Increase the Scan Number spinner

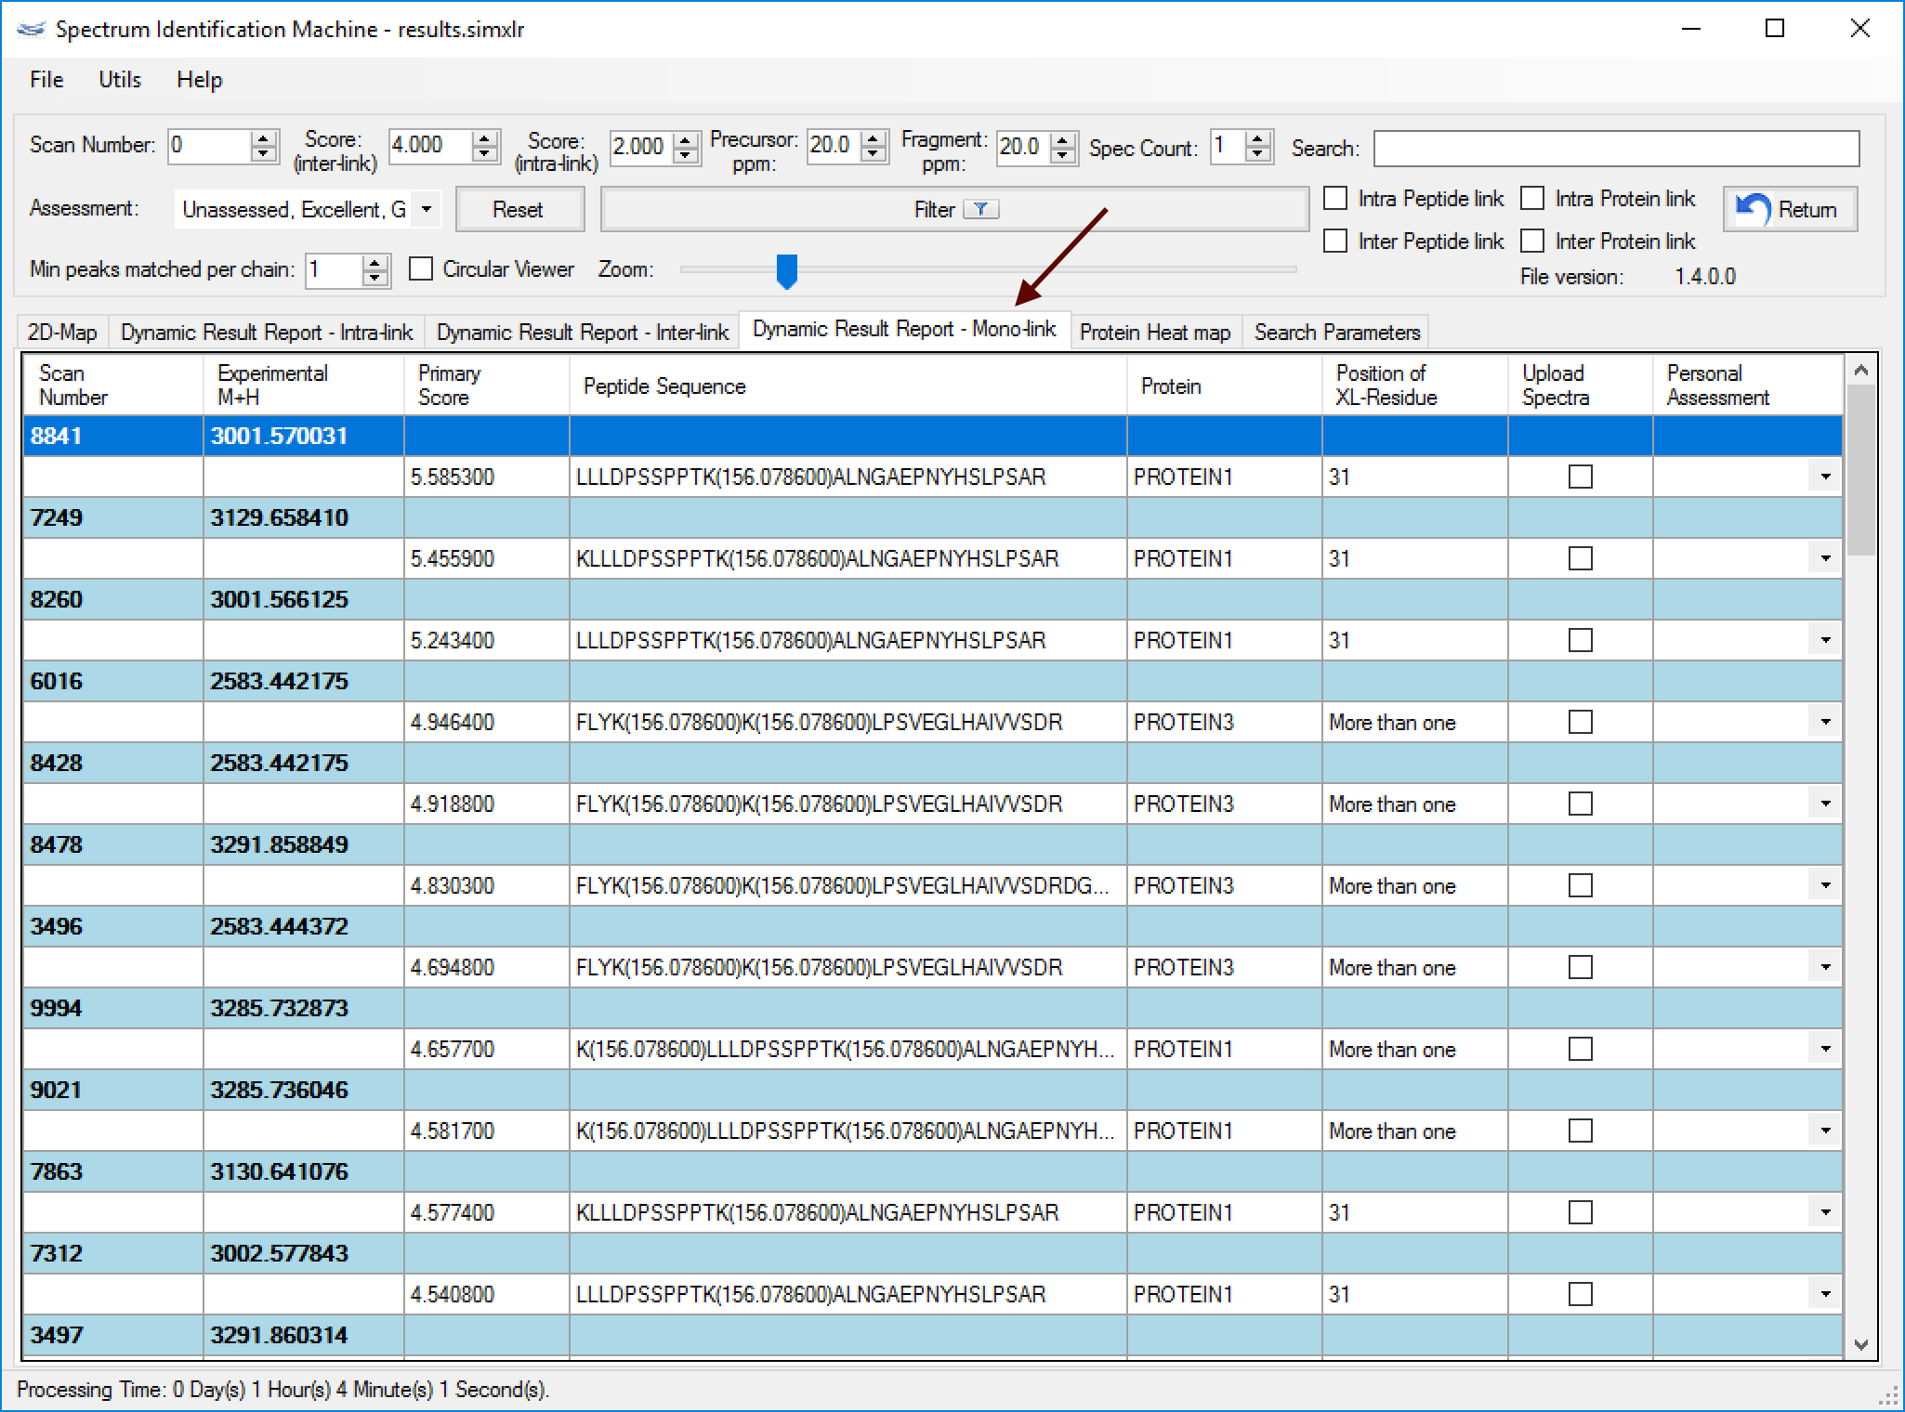click(264, 138)
